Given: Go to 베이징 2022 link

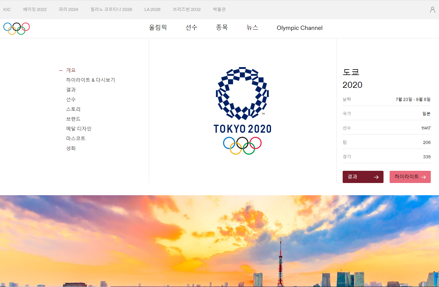Looking at the screenshot, I should click(35, 9).
